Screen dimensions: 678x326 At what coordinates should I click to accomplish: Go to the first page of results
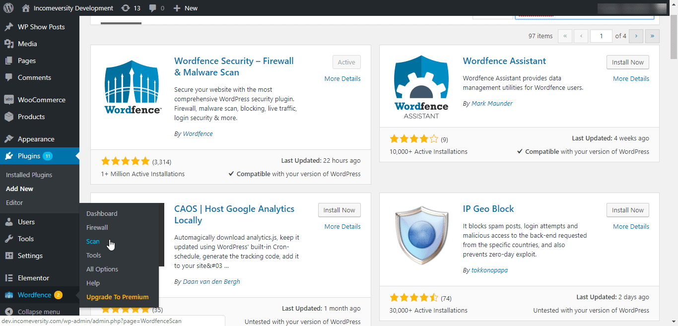point(565,36)
